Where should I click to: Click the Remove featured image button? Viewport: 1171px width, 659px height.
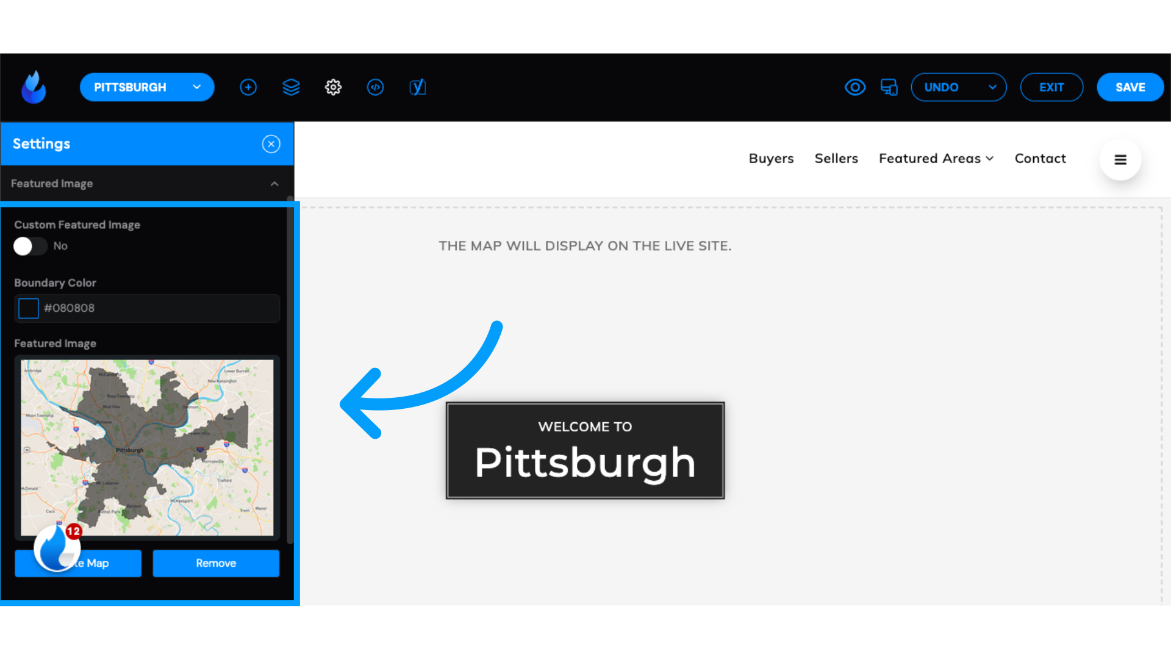[x=215, y=563]
